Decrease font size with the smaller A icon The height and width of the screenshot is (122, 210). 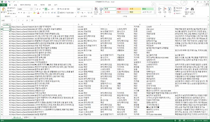point(40,9)
